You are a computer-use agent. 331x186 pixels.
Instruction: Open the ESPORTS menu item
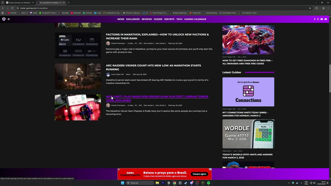click(169, 19)
